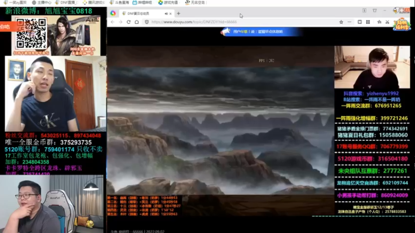
Task: Open the apps grid icon
Action: (x=368, y=22)
